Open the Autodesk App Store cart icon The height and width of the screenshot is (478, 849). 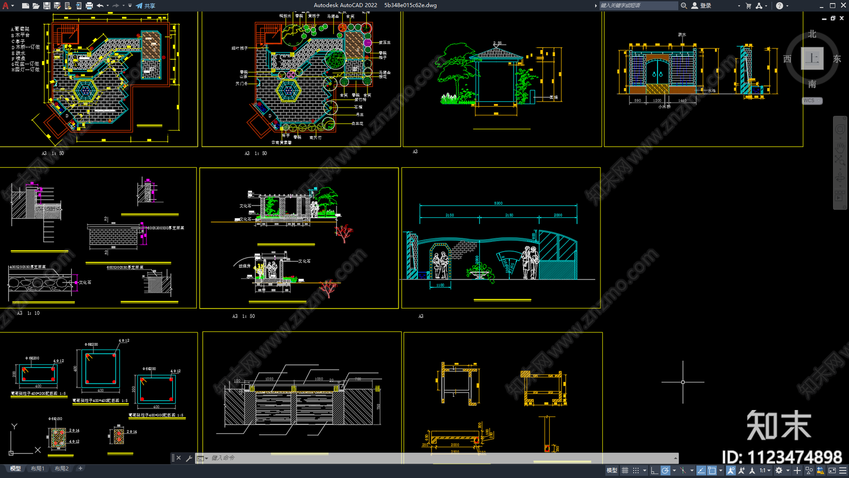pyautogui.click(x=749, y=5)
